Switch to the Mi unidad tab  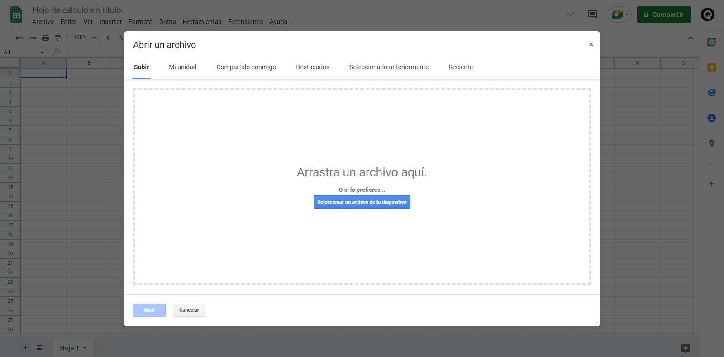point(182,67)
